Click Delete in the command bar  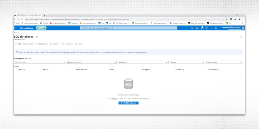[79, 44]
